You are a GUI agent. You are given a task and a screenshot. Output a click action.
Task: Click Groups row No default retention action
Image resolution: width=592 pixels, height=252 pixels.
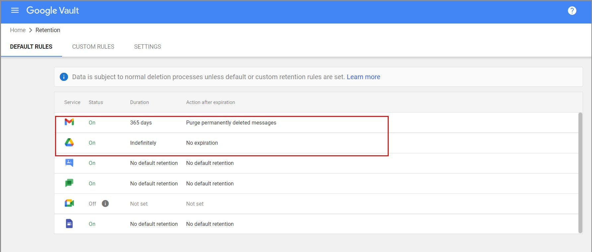click(210, 163)
